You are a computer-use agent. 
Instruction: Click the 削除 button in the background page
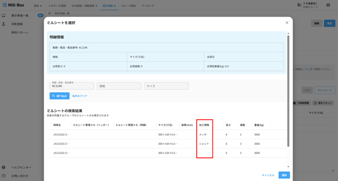click(307, 90)
